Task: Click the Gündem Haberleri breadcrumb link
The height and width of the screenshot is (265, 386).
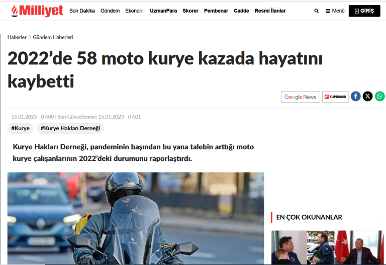Action: coord(53,37)
